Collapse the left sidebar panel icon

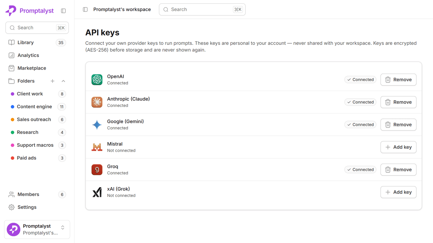pos(63,11)
